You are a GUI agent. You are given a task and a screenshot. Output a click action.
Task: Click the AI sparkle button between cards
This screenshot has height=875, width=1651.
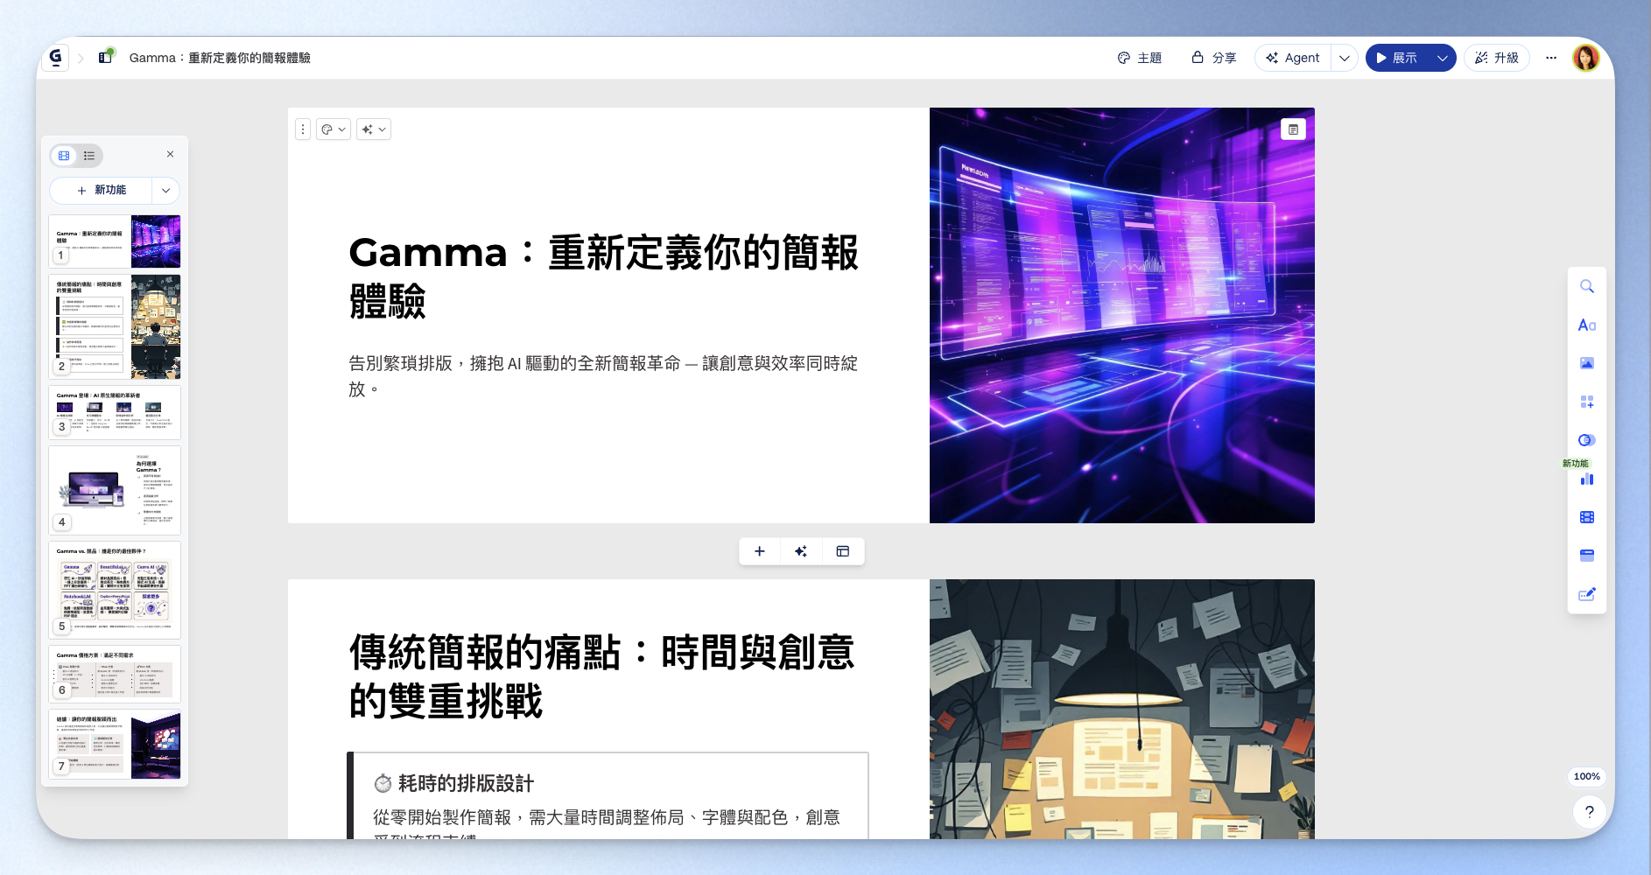(801, 551)
